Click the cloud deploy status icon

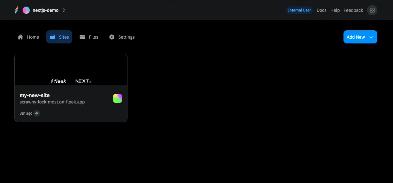click(37, 113)
